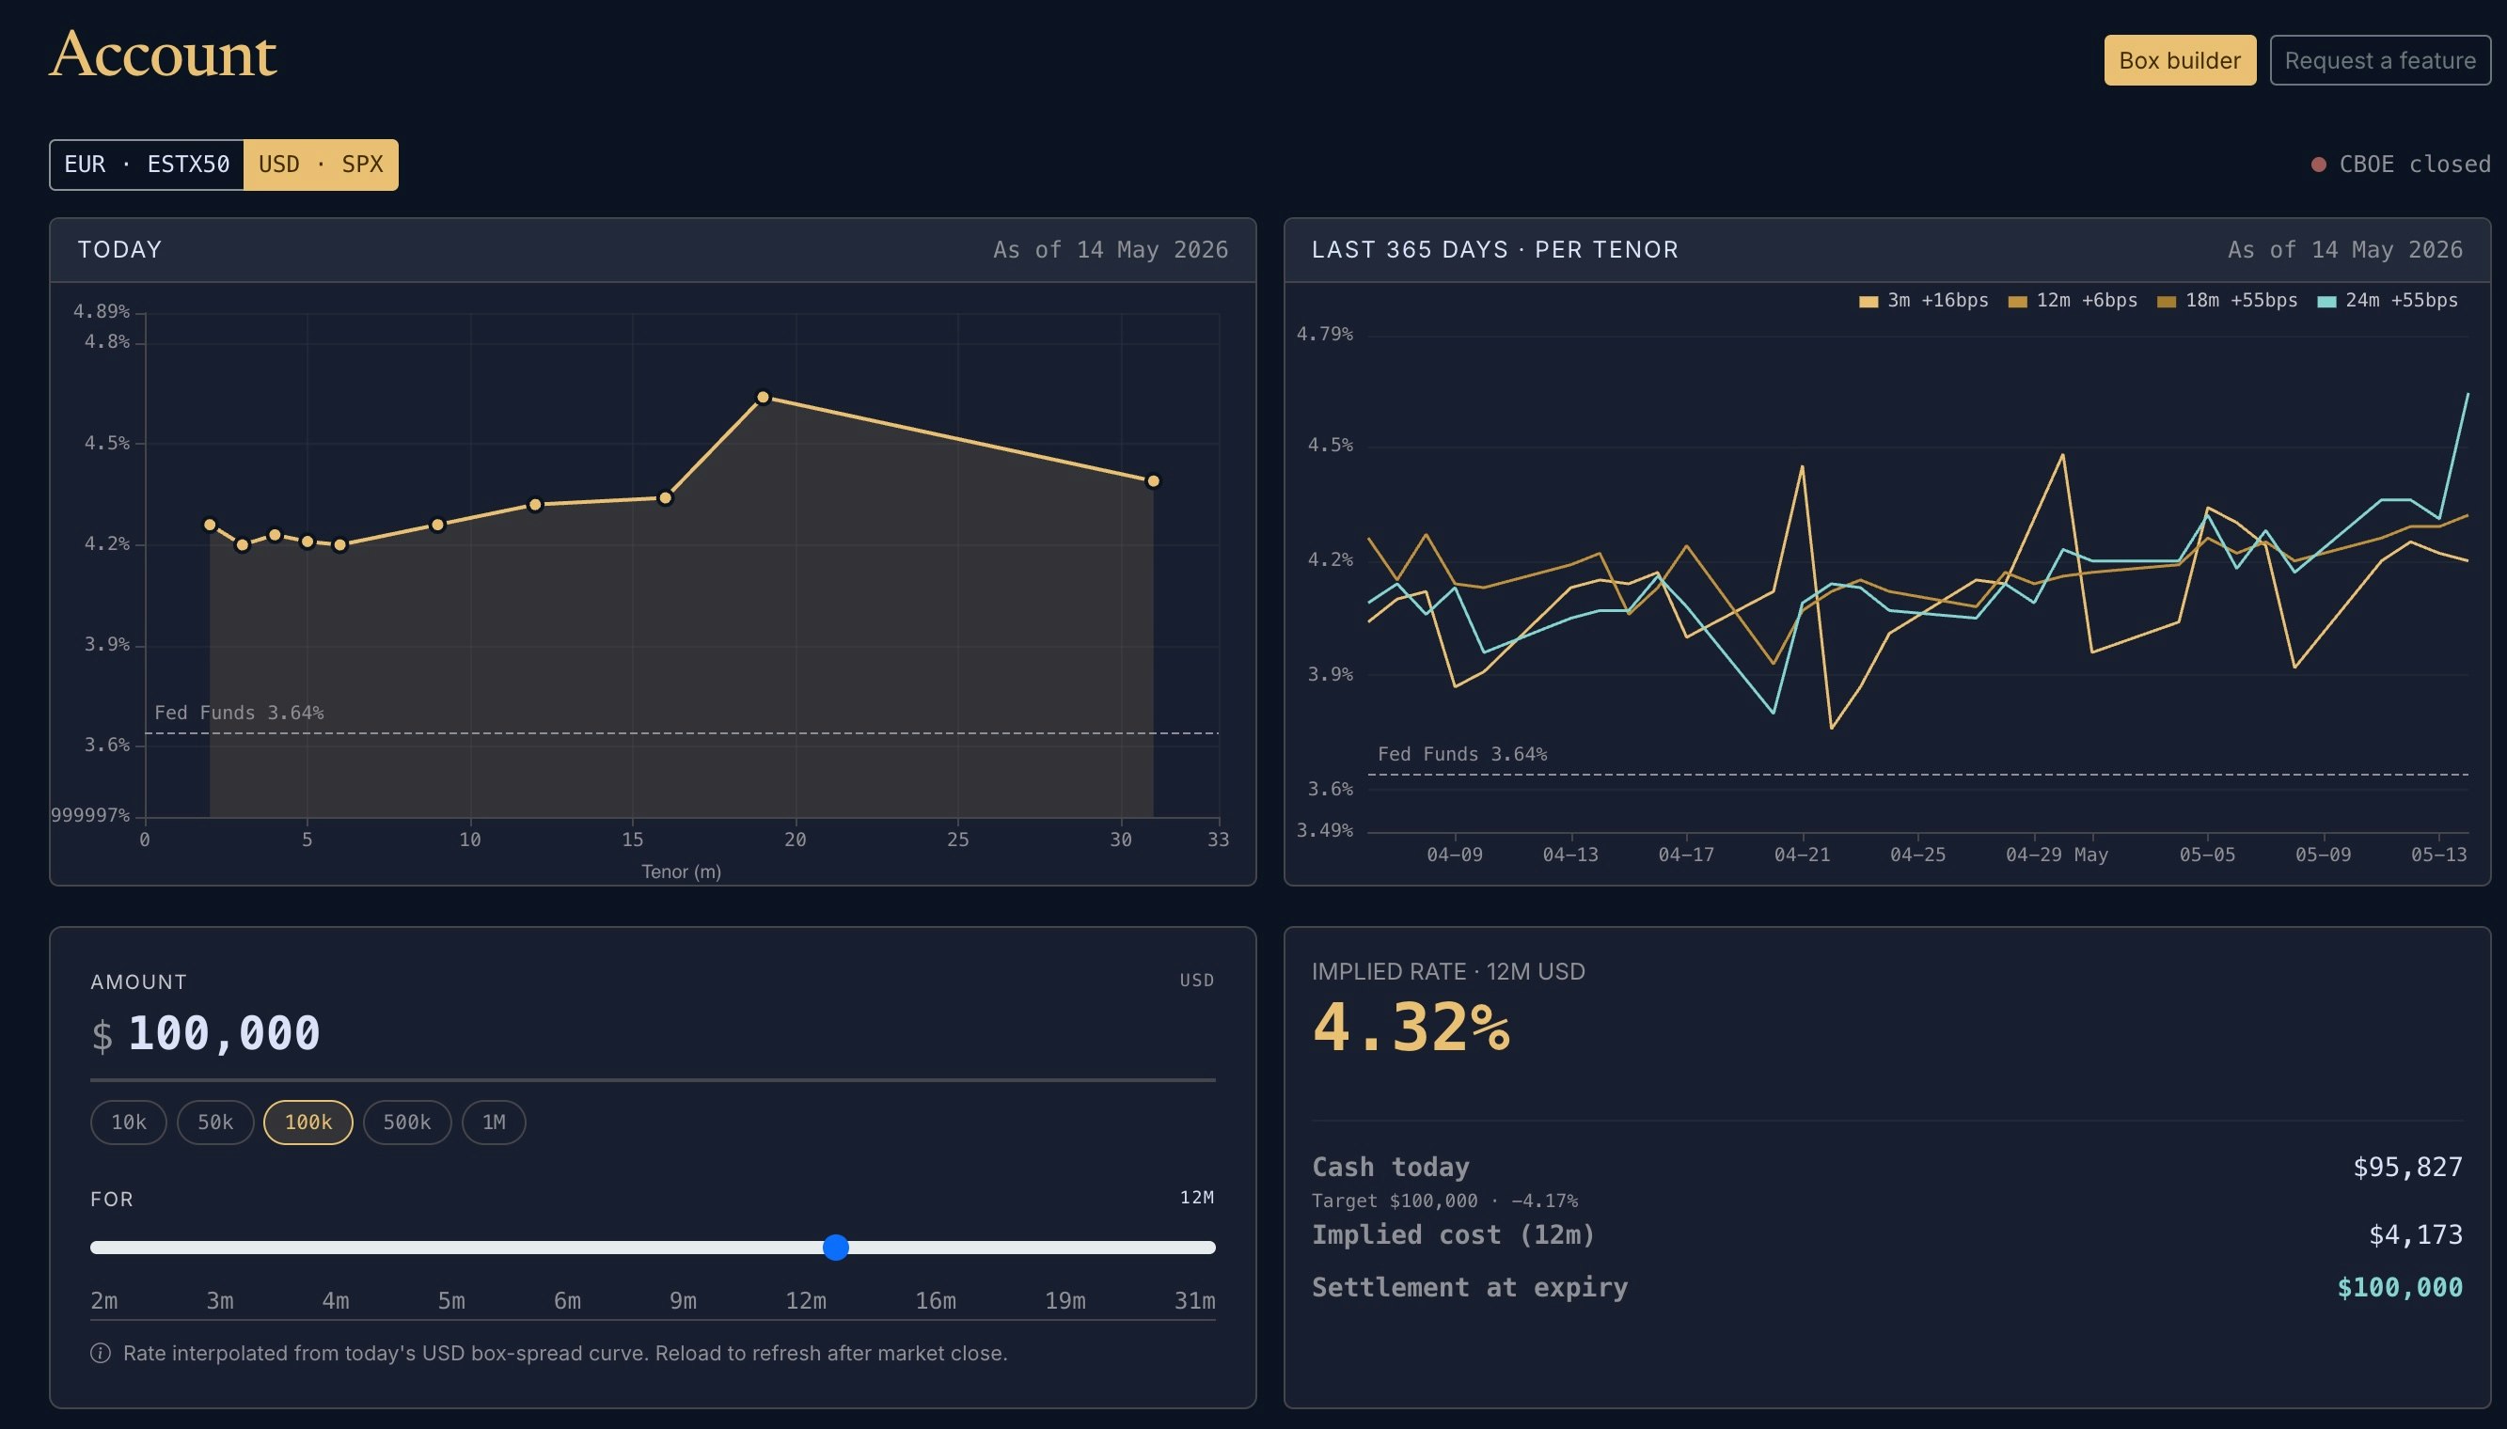The image size is (2507, 1429).
Task: Choose the 1M amount preset
Action: coord(494,1123)
